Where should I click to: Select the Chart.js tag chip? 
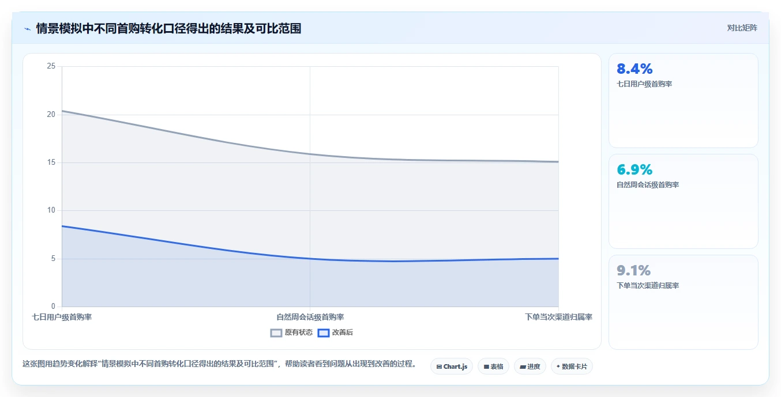pyautogui.click(x=452, y=366)
